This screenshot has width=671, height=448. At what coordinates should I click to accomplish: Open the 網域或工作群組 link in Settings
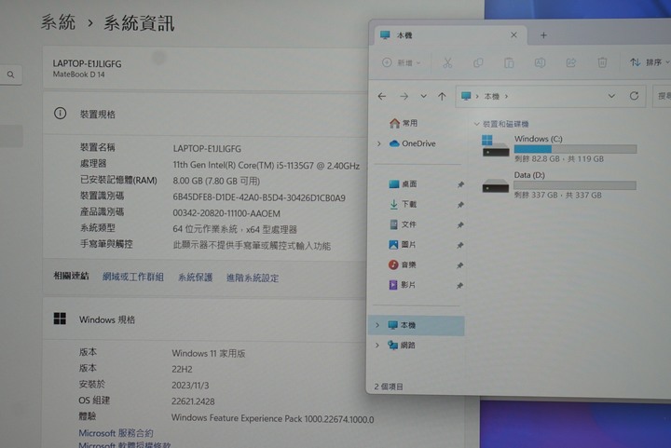(133, 277)
